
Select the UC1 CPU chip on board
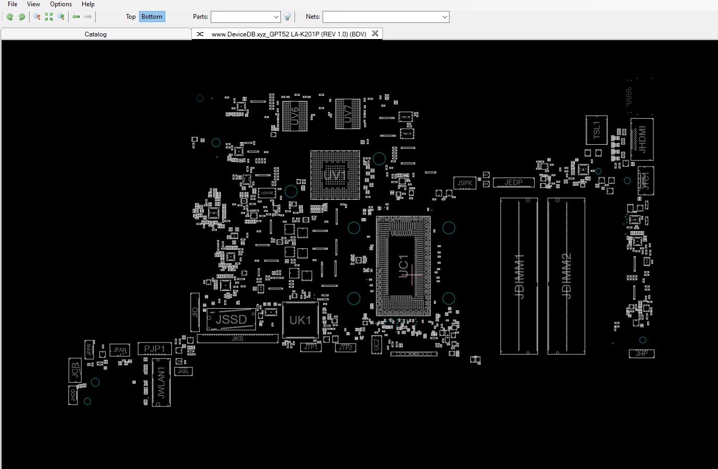[403, 265]
